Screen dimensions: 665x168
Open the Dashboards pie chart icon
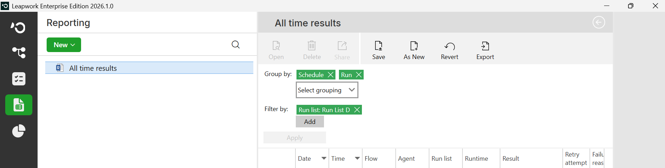(x=18, y=131)
